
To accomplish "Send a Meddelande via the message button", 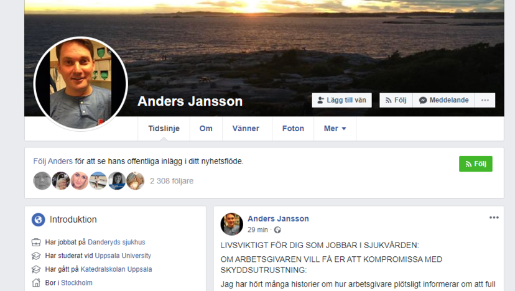I will (x=443, y=100).
